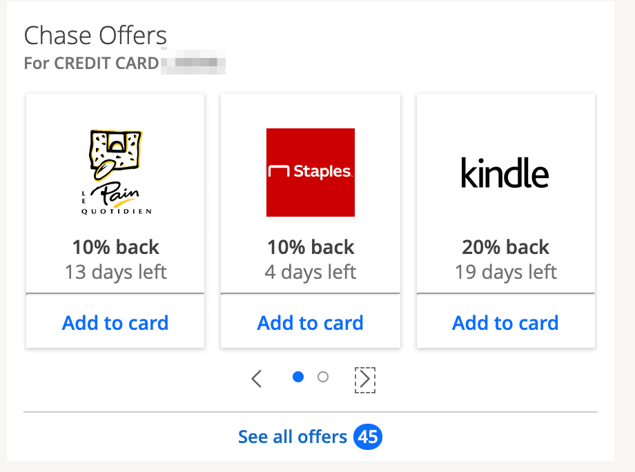Screen dimensions: 635x472
Task: Select the second carousel pagination dot
Action: tap(322, 377)
